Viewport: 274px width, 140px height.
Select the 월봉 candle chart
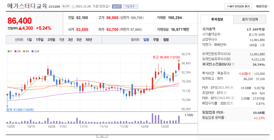(x=166, y=40)
